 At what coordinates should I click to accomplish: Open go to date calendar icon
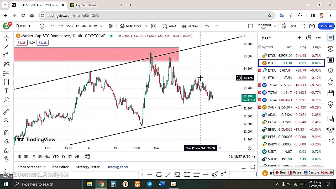point(87,156)
